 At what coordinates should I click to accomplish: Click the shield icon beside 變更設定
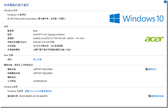click(x=147, y=69)
